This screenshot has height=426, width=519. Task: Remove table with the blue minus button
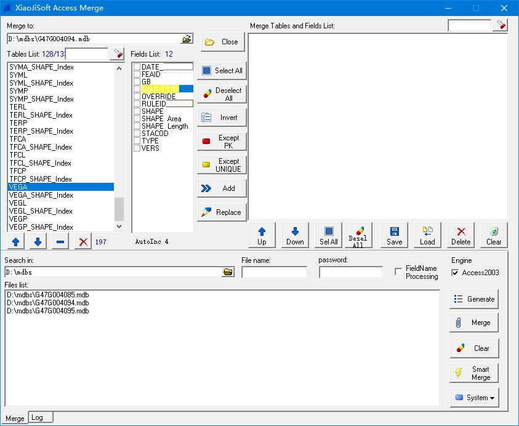coord(60,242)
